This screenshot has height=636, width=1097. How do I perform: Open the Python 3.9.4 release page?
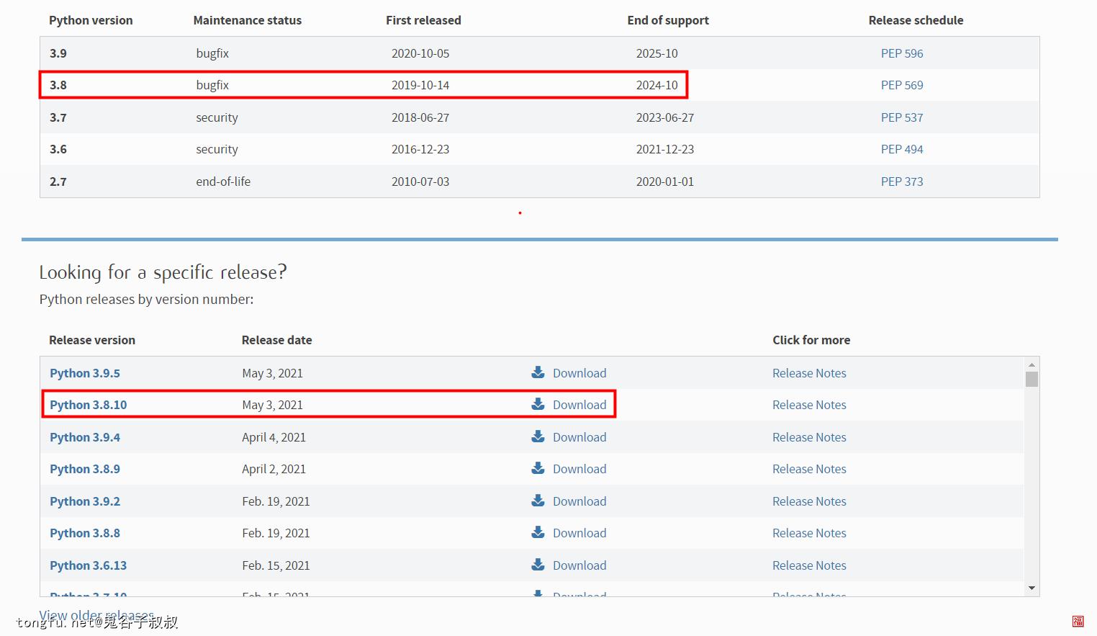coord(85,437)
